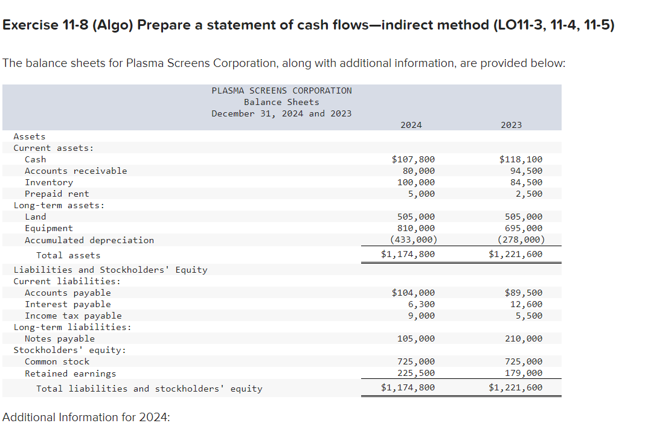Select the Equipment balance 810,000
The image size is (651, 426).
[x=419, y=227]
